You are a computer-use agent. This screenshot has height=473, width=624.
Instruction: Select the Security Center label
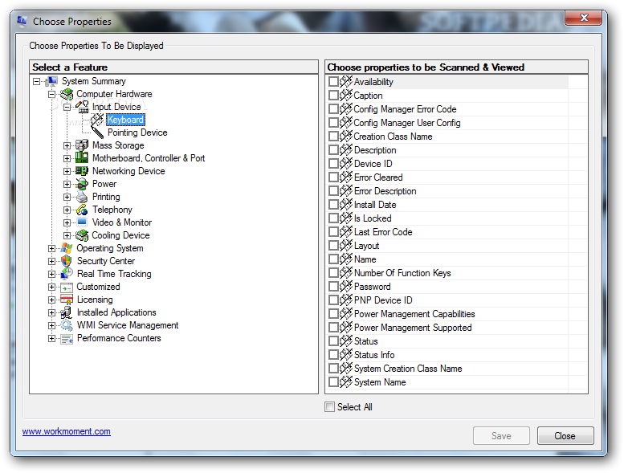click(x=106, y=261)
